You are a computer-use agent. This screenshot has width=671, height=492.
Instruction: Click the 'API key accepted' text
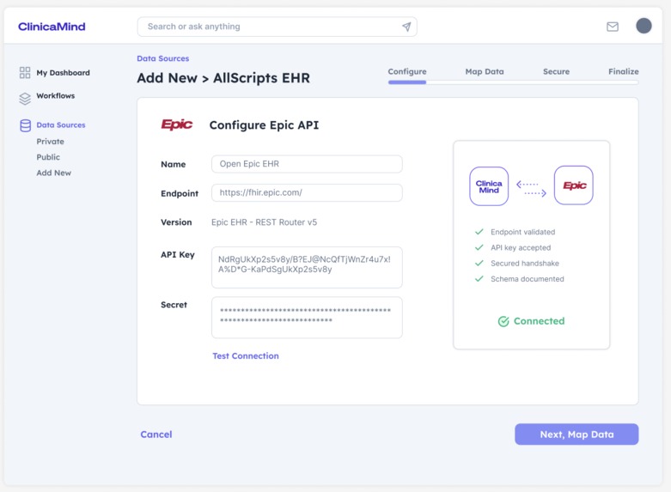(521, 247)
